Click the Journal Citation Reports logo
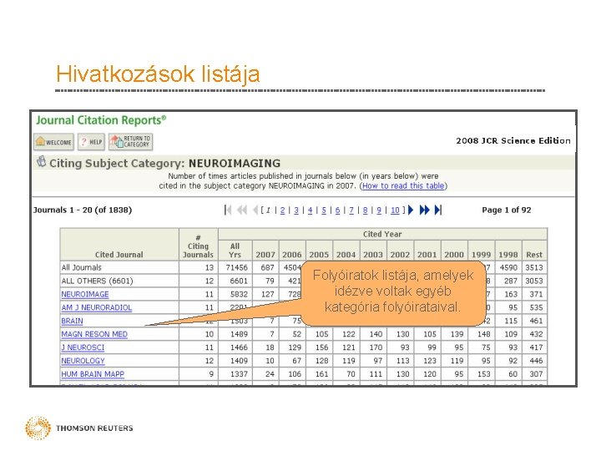The image size is (601, 451). [x=101, y=120]
